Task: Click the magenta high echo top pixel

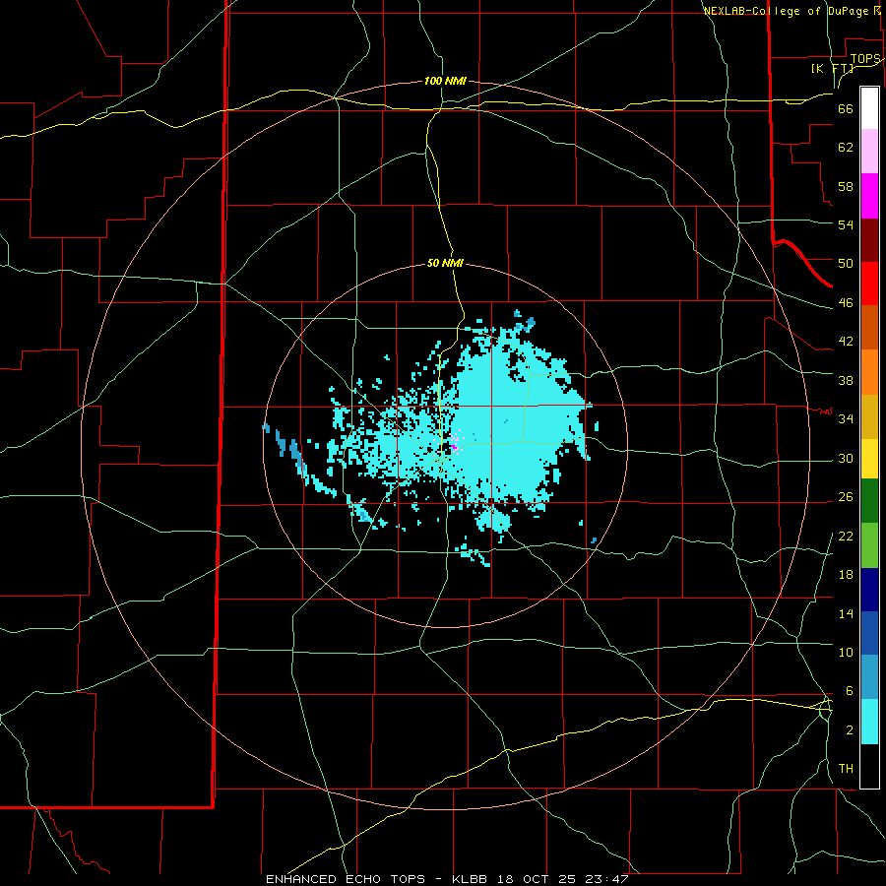Action: click(454, 447)
